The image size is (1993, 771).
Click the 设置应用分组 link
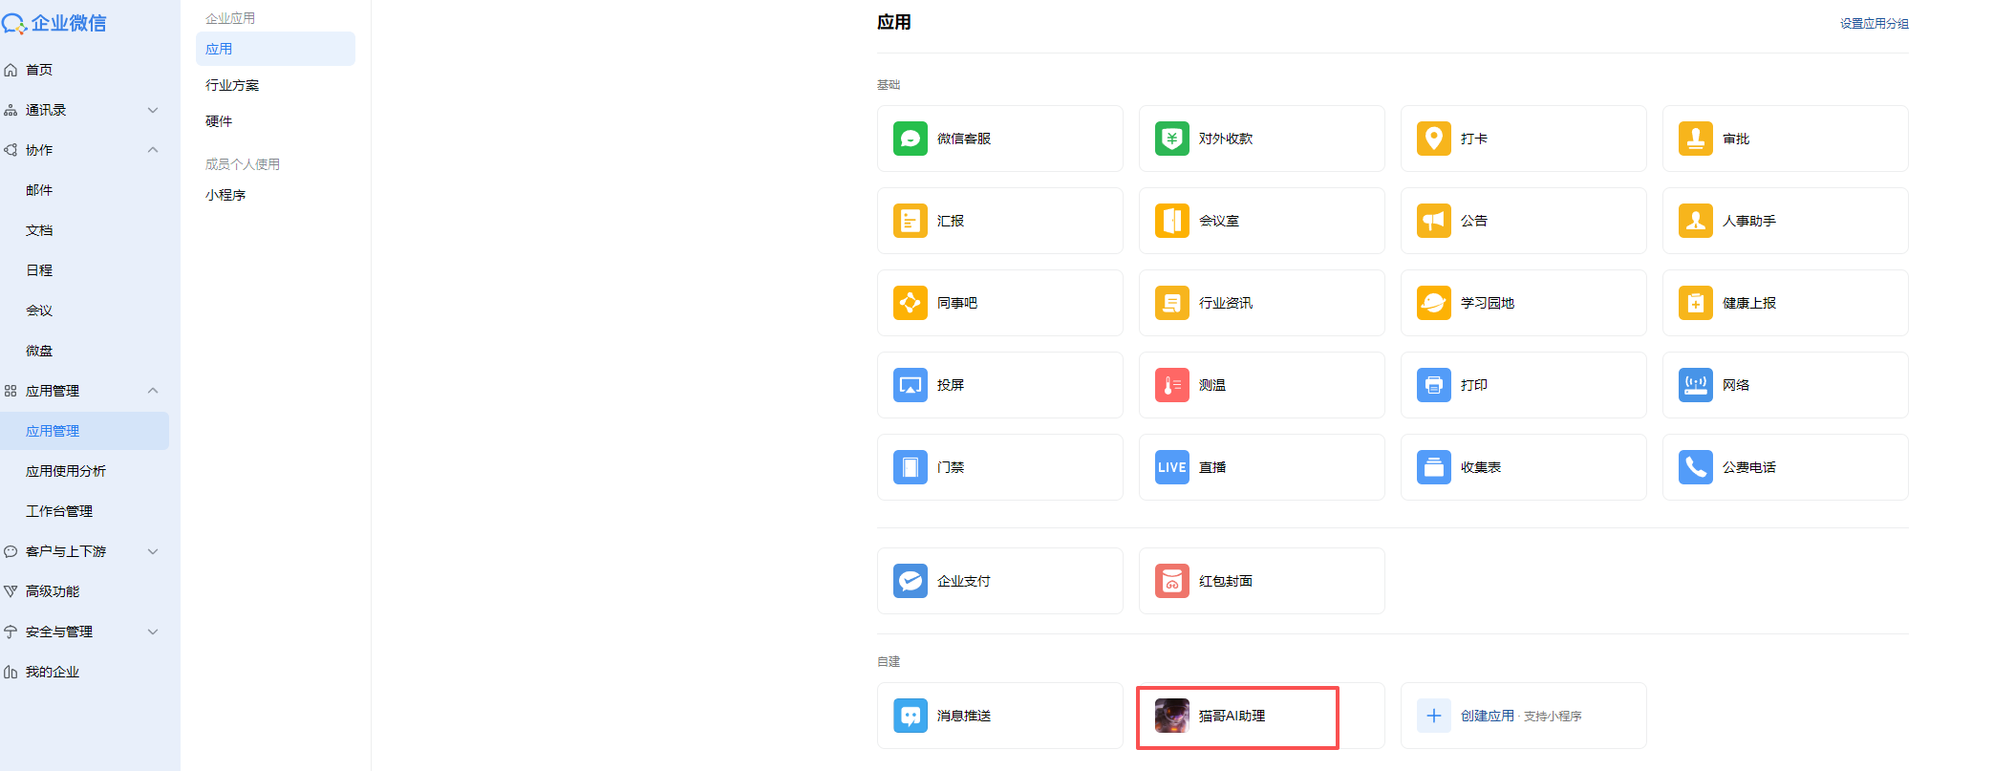tap(1874, 24)
